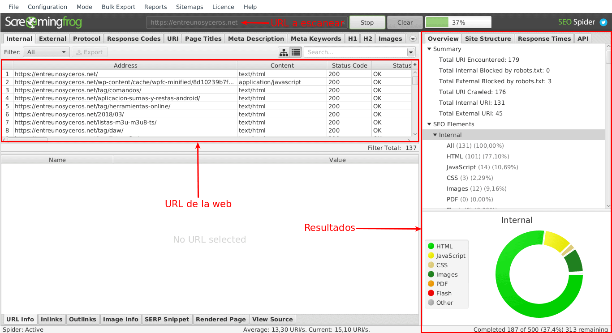Open the Filter All dropdown

47,52
